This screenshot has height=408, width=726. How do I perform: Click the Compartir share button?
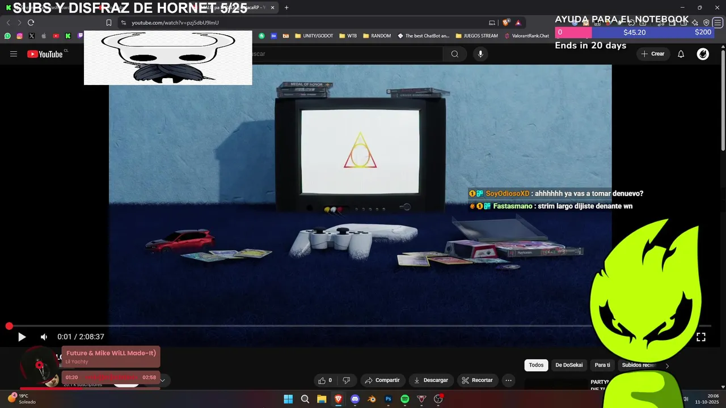[382, 380]
